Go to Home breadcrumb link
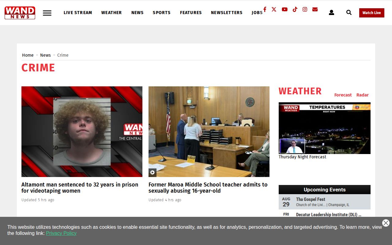 (28, 55)
